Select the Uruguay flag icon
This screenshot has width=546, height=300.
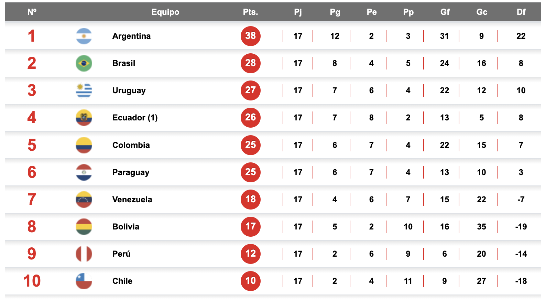84,90
